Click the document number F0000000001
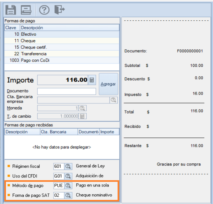 pos(190,51)
